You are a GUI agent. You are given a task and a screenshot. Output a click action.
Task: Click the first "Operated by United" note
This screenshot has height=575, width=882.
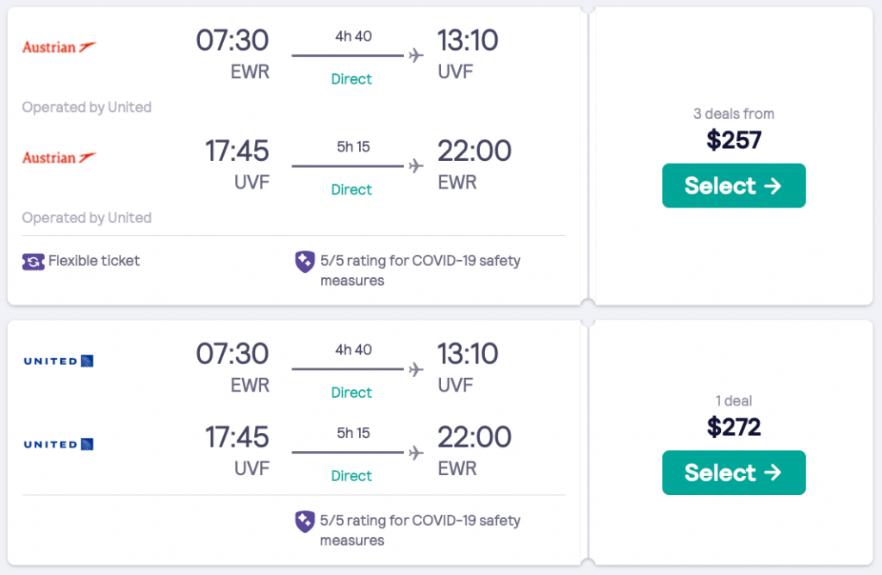point(86,108)
